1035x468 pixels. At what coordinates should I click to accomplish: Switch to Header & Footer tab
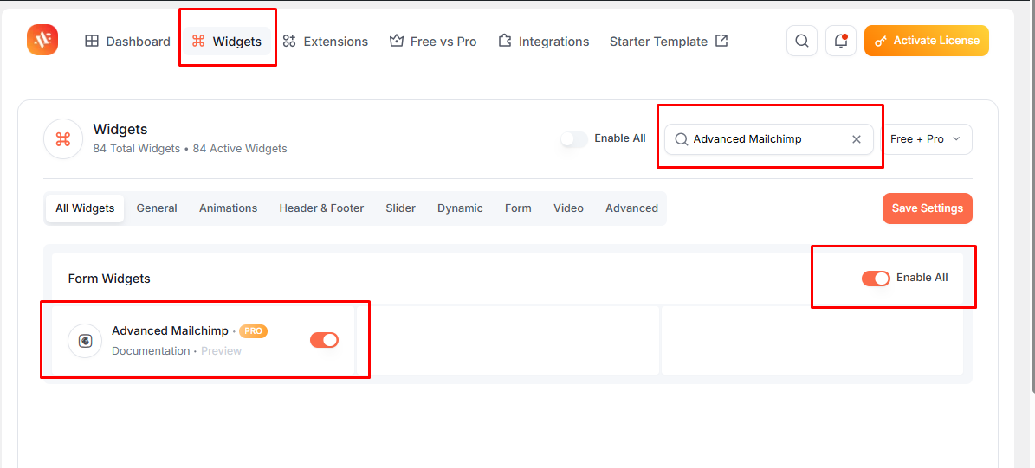(x=321, y=208)
